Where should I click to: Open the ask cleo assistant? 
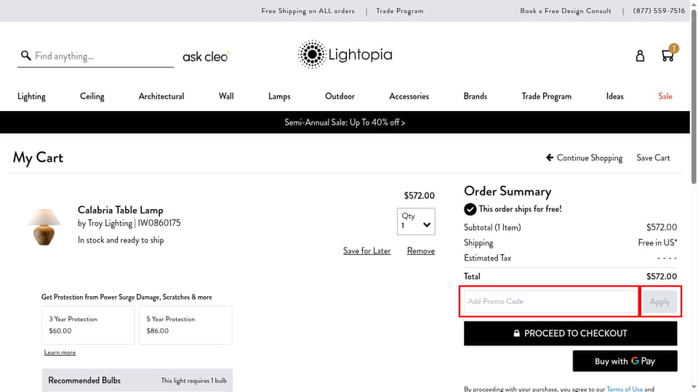206,57
